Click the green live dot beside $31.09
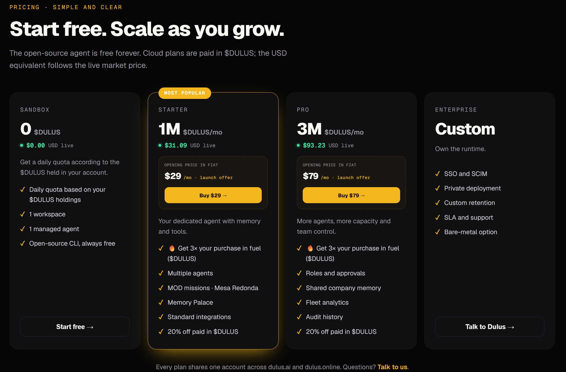The width and height of the screenshot is (566, 372). (160, 145)
